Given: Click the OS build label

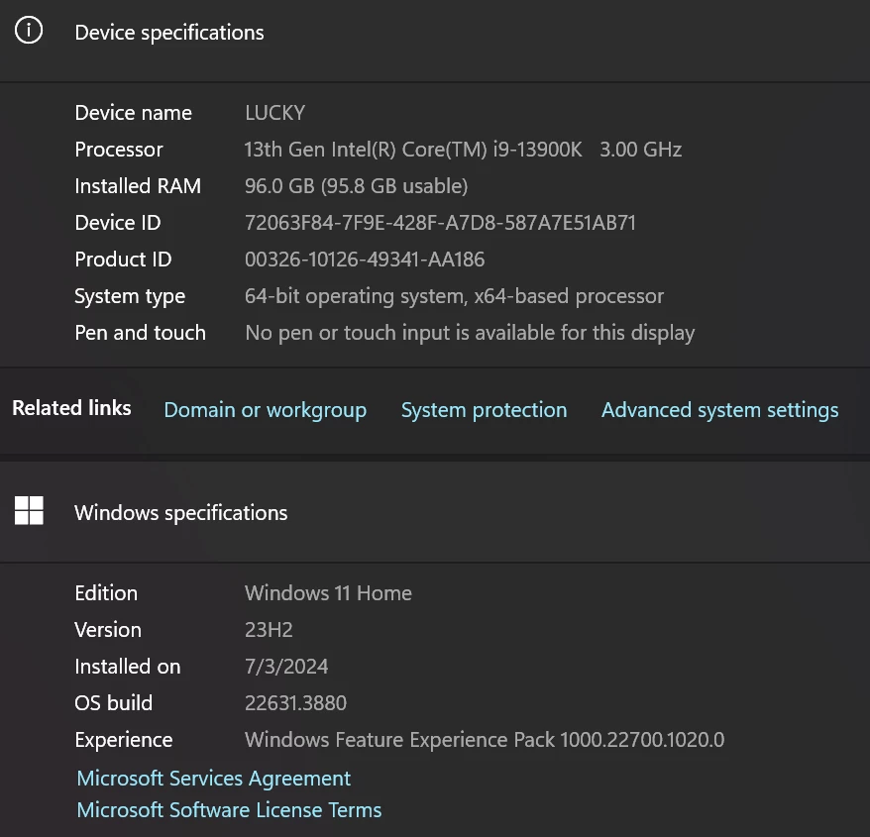Looking at the screenshot, I should click(113, 702).
